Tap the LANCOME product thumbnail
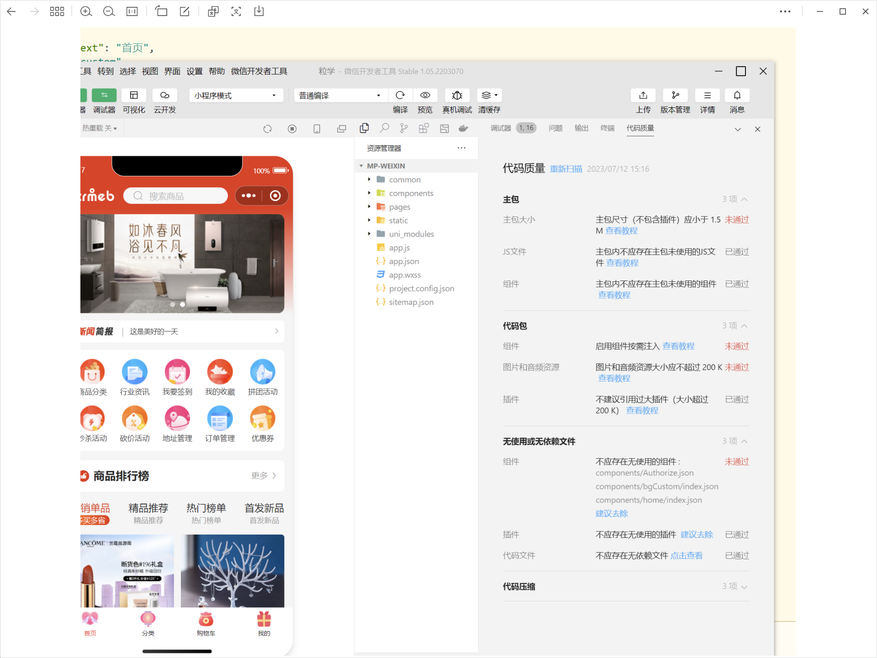877x658 pixels. point(127,571)
